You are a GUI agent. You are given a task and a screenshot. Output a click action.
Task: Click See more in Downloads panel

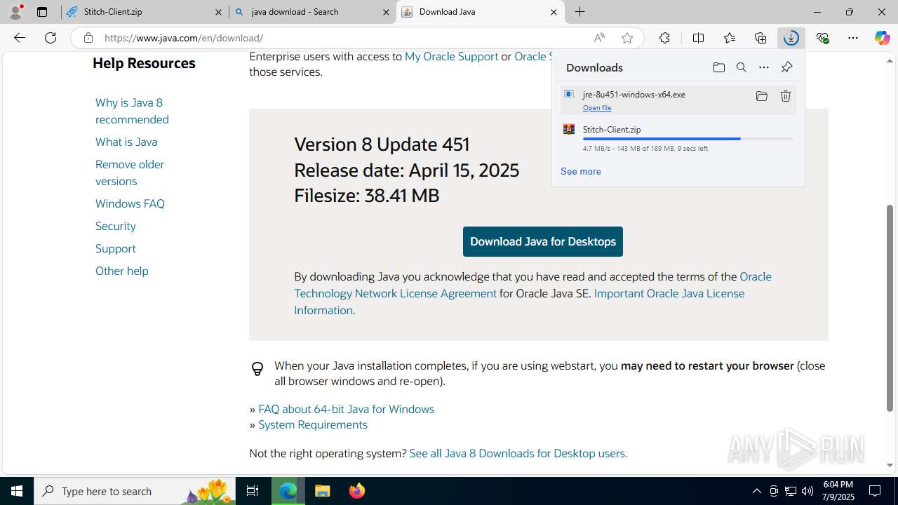581,171
